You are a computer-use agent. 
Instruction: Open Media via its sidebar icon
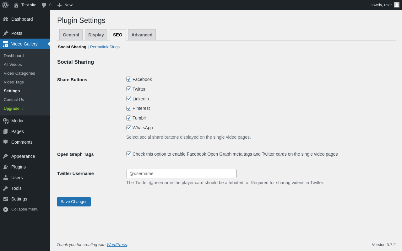(6, 121)
